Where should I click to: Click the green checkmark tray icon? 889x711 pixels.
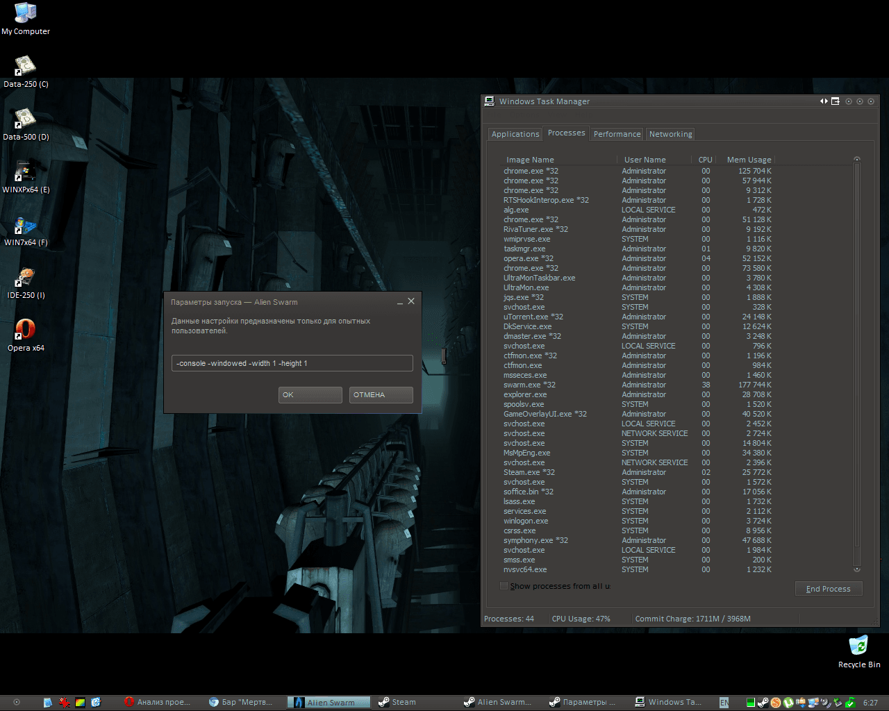pos(851,703)
